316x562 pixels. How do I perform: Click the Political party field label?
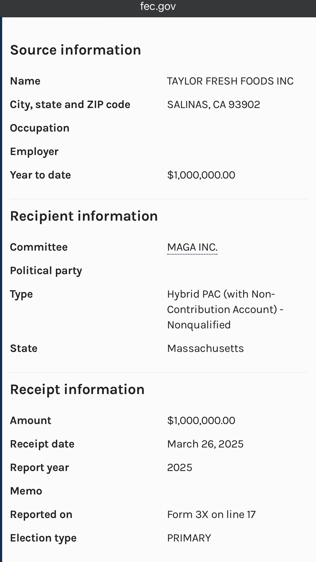[x=46, y=271]
